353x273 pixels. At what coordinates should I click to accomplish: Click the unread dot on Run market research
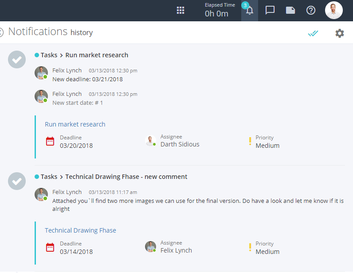coord(37,55)
